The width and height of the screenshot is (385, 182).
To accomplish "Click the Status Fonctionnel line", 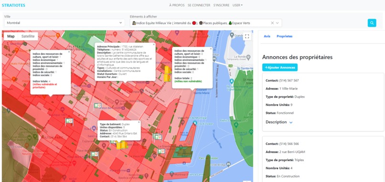I will [279, 113].
